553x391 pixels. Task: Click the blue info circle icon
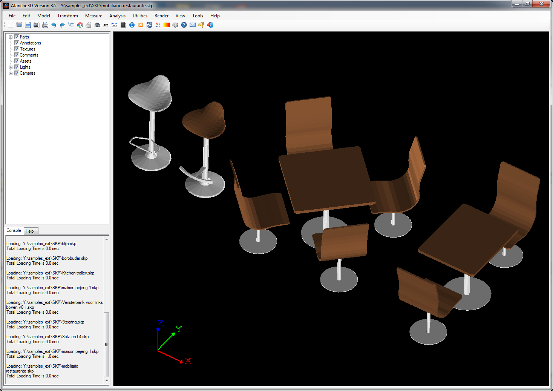click(132, 25)
